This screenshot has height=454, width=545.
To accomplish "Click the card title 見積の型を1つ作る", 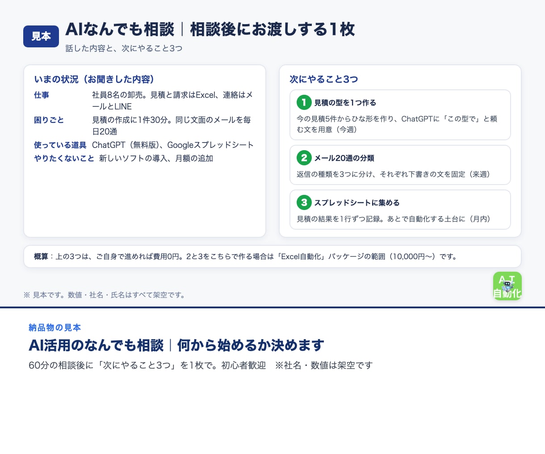I will coord(345,103).
